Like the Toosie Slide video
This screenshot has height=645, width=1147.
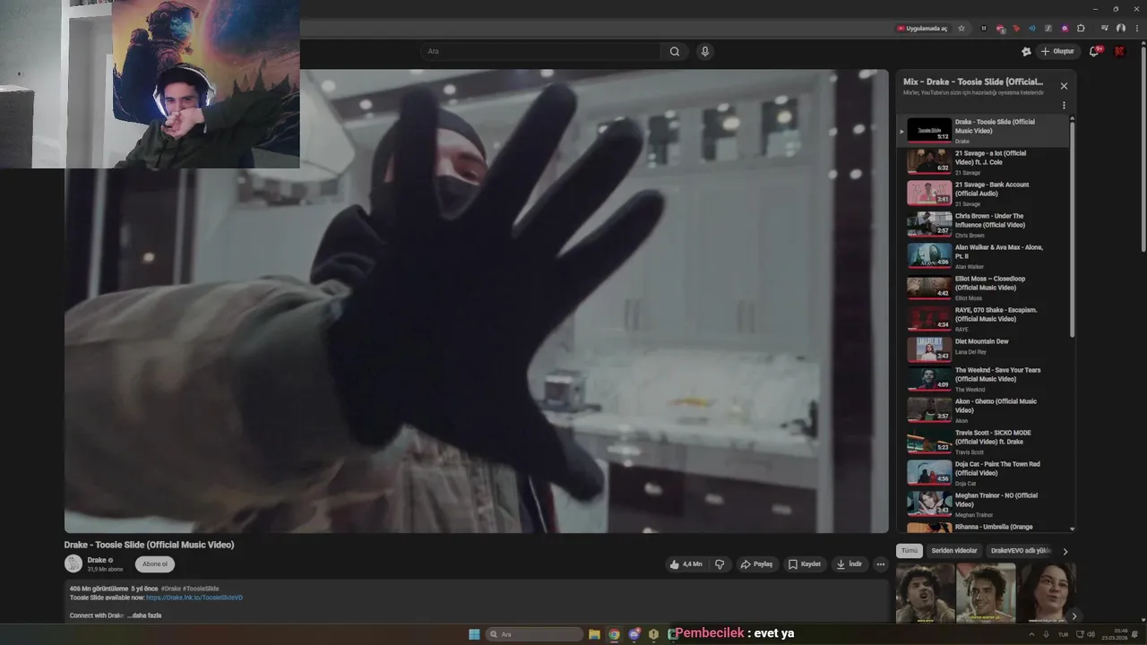point(686,564)
